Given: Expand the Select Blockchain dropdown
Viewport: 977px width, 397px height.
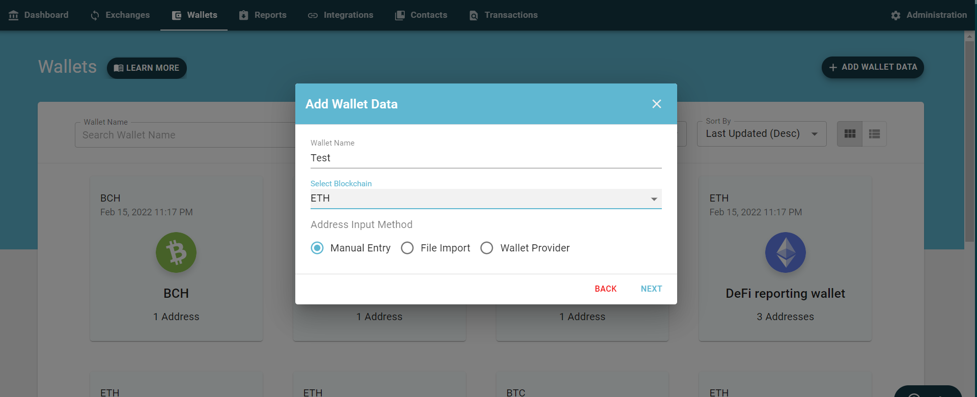Looking at the screenshot, I should click(486, 198).
